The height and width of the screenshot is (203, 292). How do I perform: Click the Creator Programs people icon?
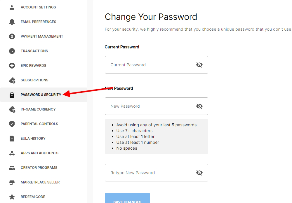coord(12,167)
